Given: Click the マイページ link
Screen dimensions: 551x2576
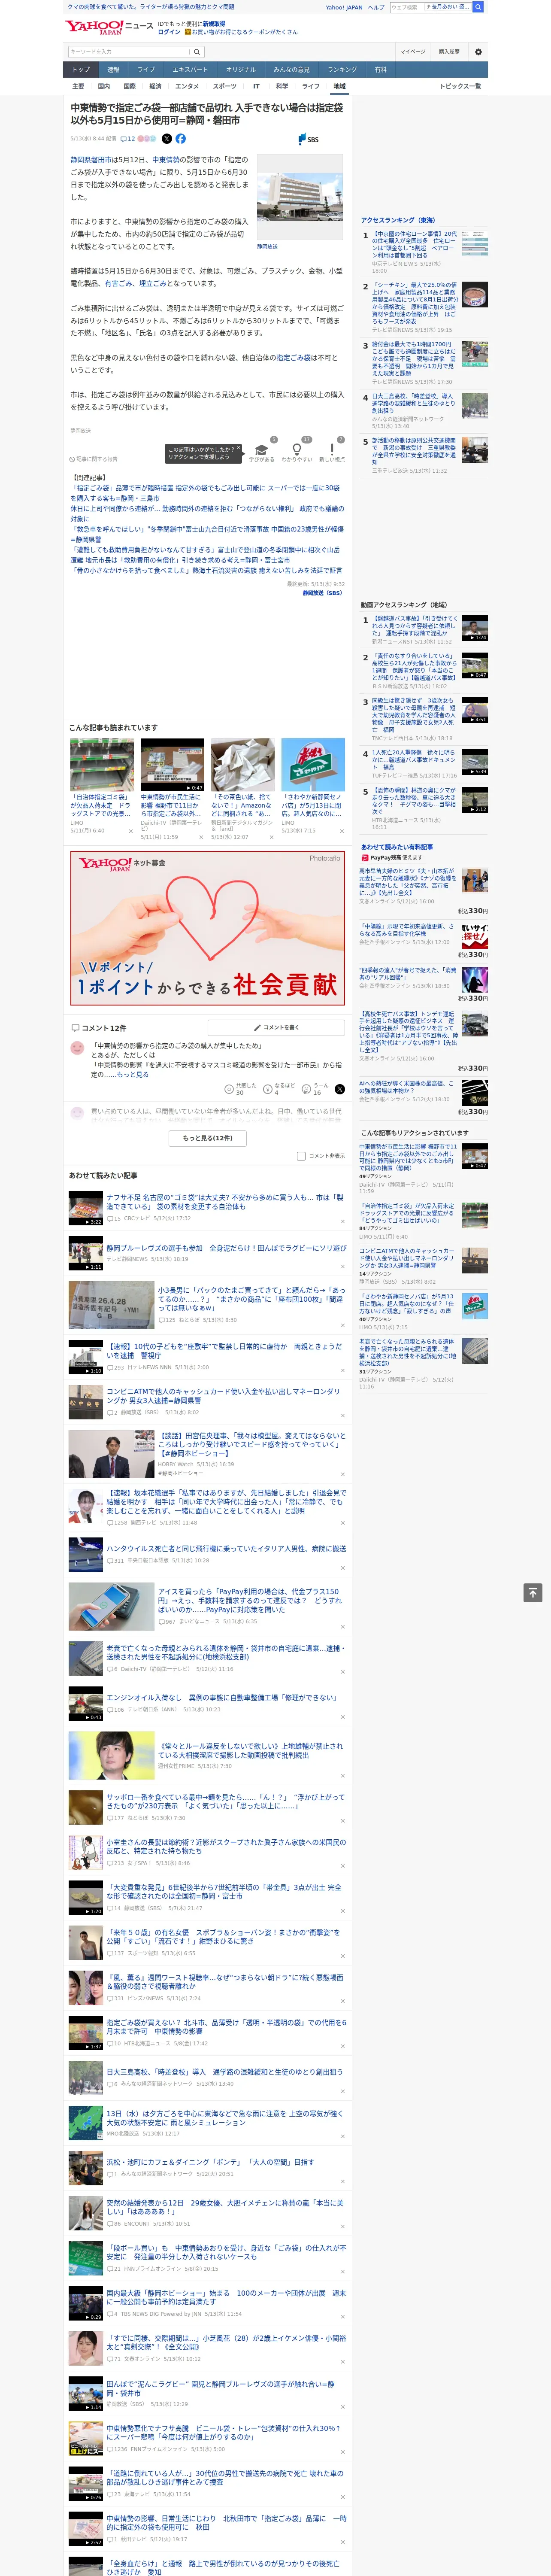Looking at the screenshot, I should 412,52.
